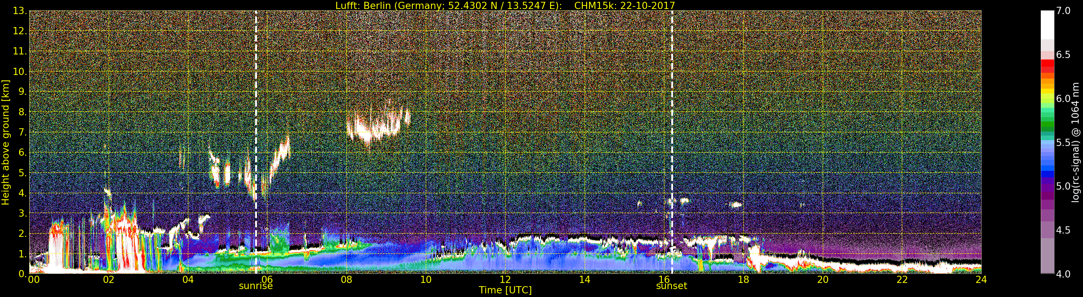Viewport: 1083px width, 297px height.
Task: Select the time axis tick "02"
Action: tap(109, 280)
